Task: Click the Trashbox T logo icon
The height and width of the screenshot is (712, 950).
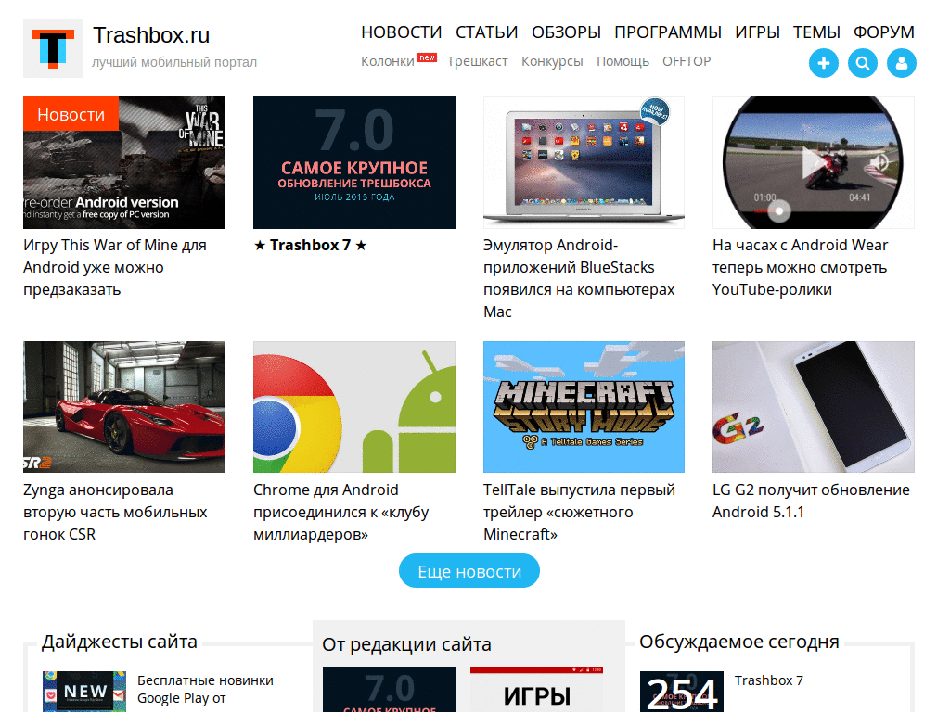Action: [53, 48]
